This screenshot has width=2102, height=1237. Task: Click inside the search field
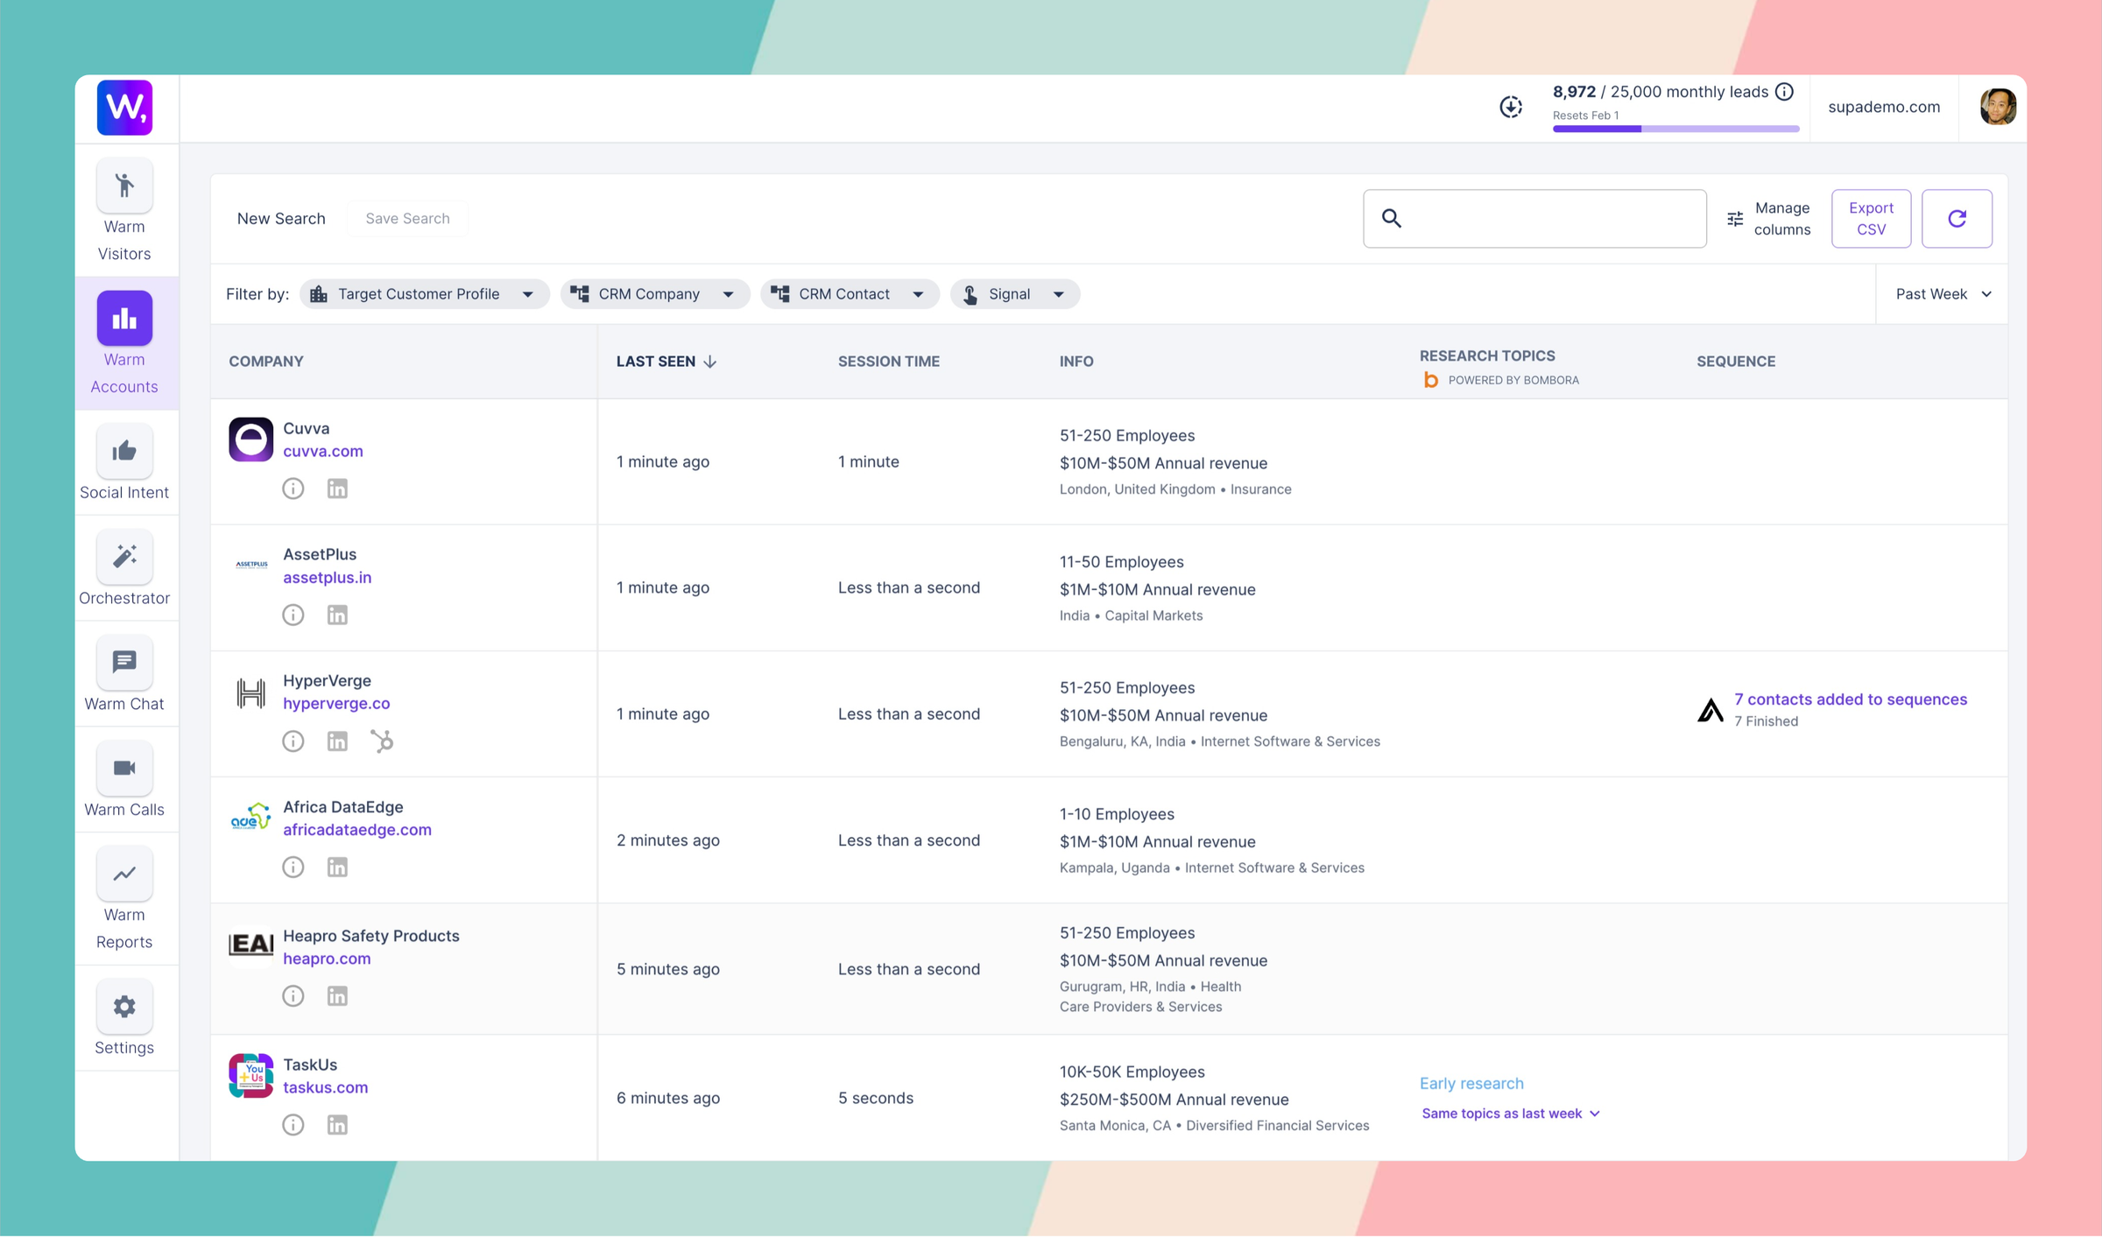(x=1533, y=218)
